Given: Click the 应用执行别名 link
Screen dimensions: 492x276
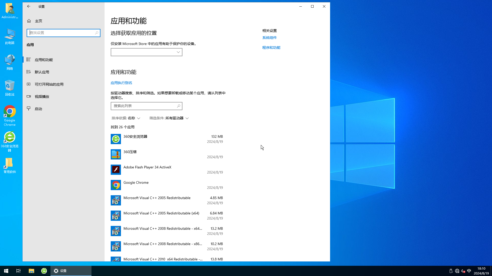Looking at the screenshot, I should (x=121, y=83).
